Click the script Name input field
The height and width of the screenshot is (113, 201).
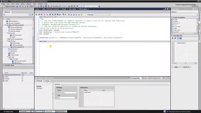pyautogui.click(x=67, y=93)
